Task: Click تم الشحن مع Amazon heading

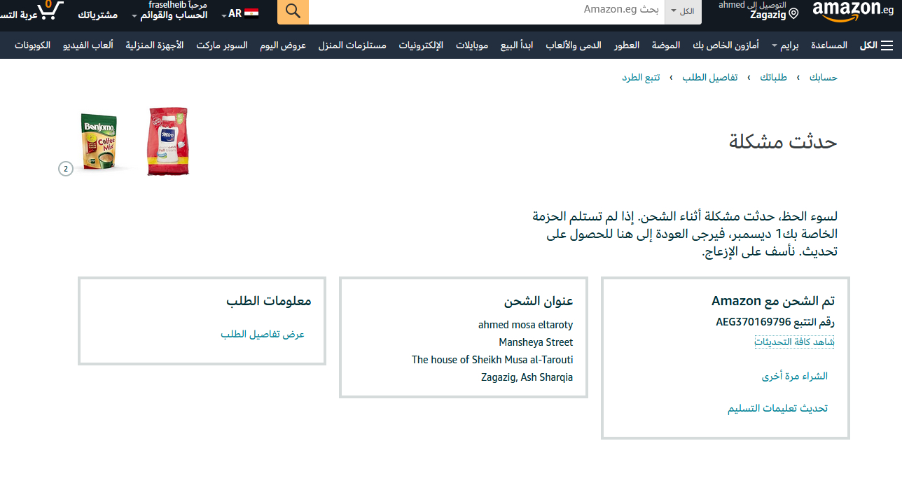Action: pyautogui.click(x=773, y=301)
